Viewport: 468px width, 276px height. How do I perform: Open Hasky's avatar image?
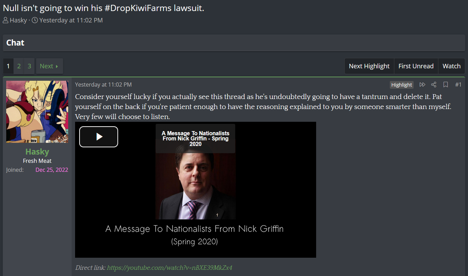click(x=37, y=112)
